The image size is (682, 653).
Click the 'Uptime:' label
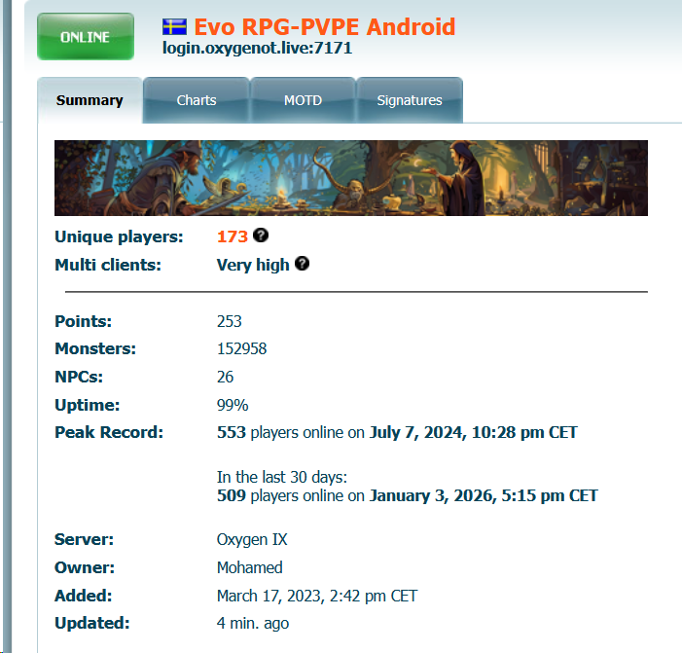click(x=87, y=405)
